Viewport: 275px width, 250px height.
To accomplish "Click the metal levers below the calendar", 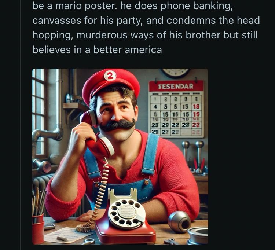I will pos(193,157).
